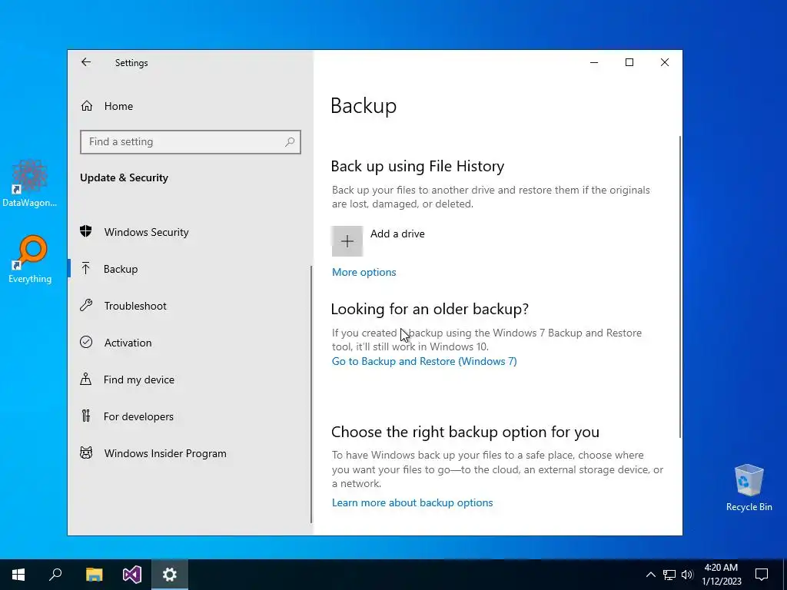
Task: Open taskbar Search magnifier
Action: pyautogui.click(x=55, y=575)
